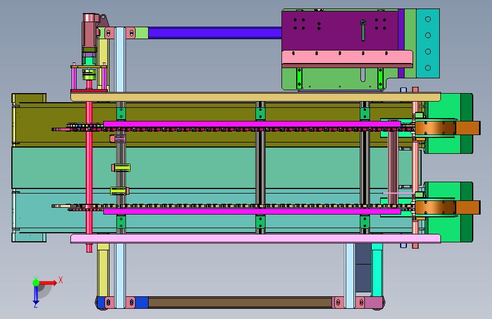Select the lower magenta guide bar
Image resolution: width=492 pixels, height=319 pixels.
click(x=252, y=212)
